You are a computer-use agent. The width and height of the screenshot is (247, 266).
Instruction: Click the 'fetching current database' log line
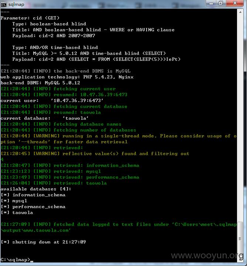click(x=64, y=106)
